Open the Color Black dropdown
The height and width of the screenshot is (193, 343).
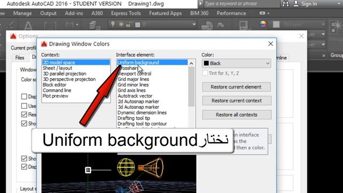click(x=236, y=63)
